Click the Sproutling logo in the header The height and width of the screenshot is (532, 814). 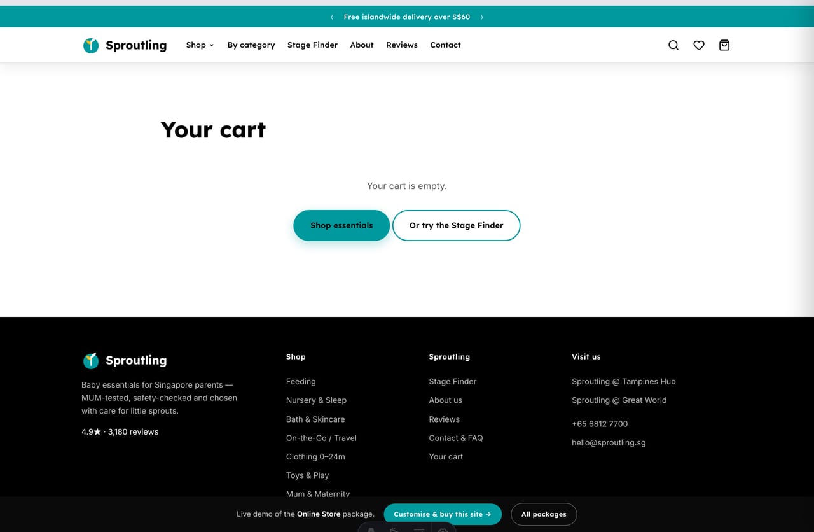pyautogui.click(x=125, y=45)
